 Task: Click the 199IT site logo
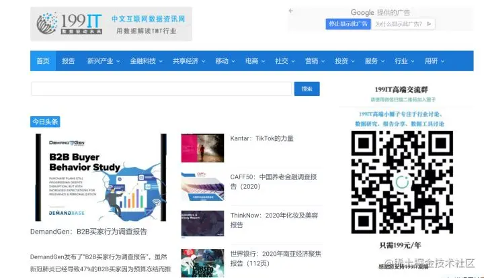pos(111,24)
